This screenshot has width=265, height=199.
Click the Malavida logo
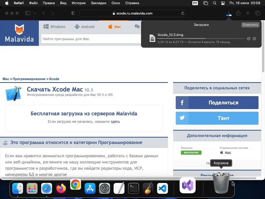coord(19,33)
